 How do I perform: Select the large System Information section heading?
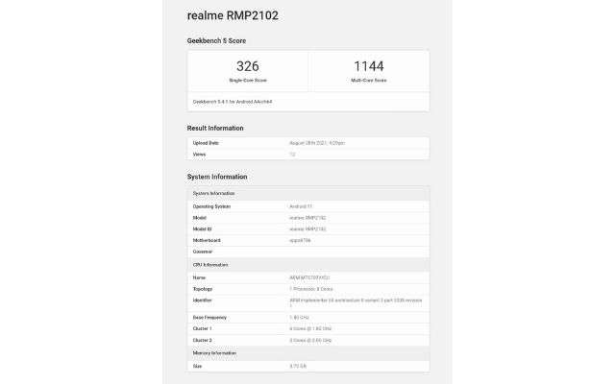pos(217,177)
